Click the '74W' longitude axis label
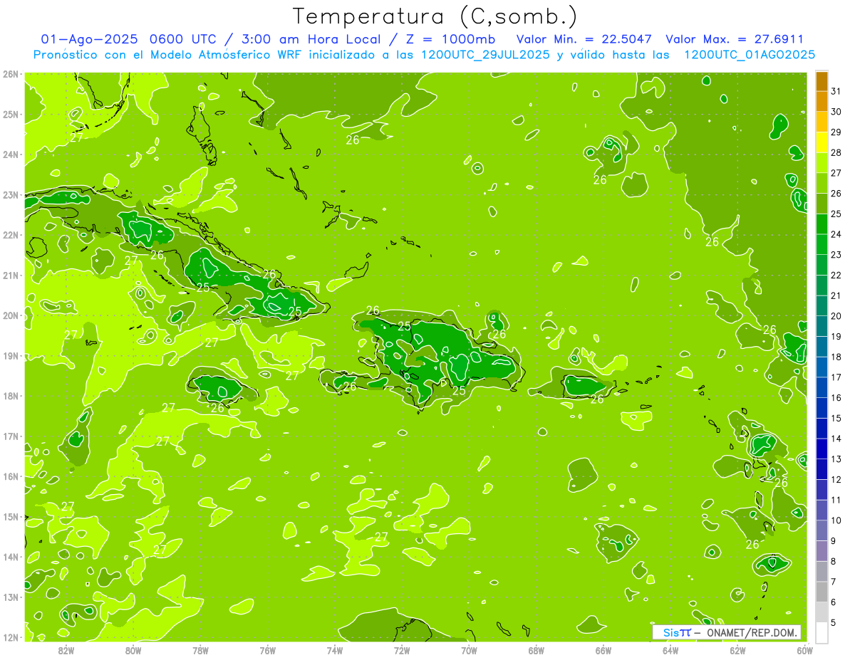Viewport: 855px width, 660px height. tap(334, 650)
